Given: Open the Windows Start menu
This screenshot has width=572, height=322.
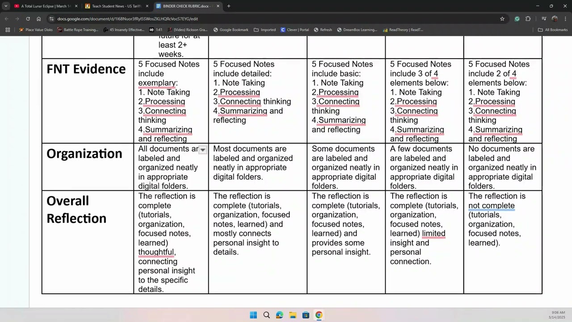Looking at the screenshot, I should coord(253,315).
